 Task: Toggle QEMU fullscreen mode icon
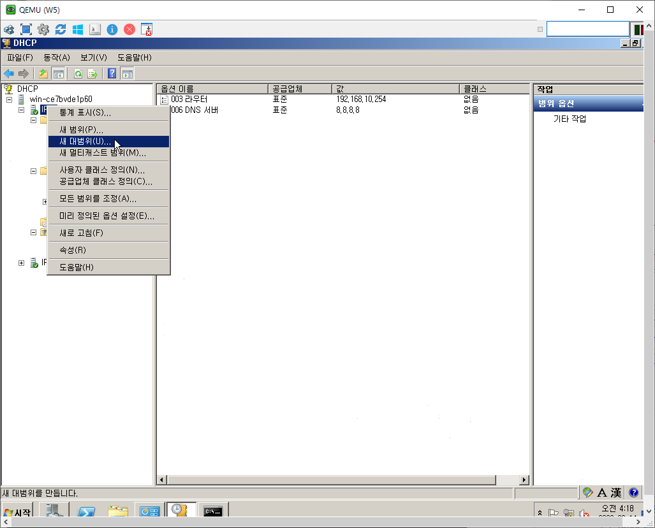pos(26,29)
